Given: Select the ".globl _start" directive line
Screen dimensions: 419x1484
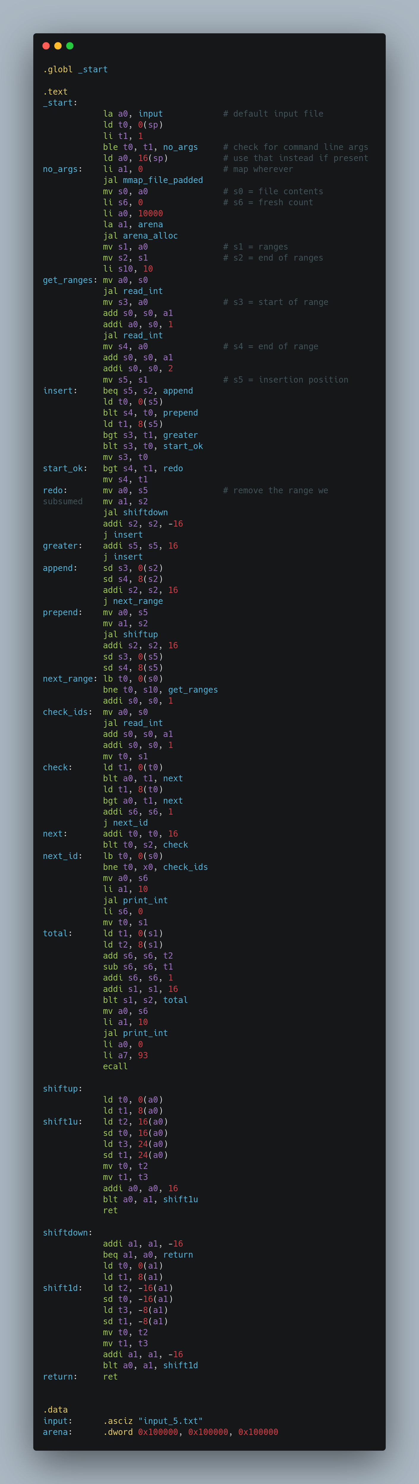Looking at the screenshot, I should [75, 70].
